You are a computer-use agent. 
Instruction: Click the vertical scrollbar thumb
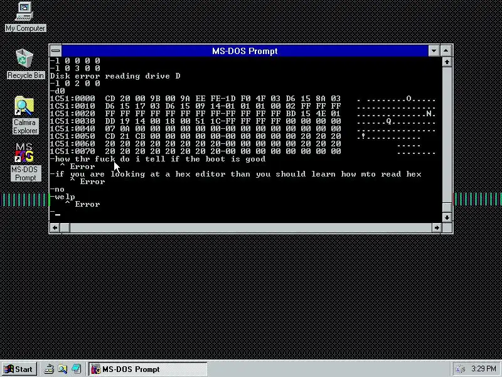tap(447, 207)
